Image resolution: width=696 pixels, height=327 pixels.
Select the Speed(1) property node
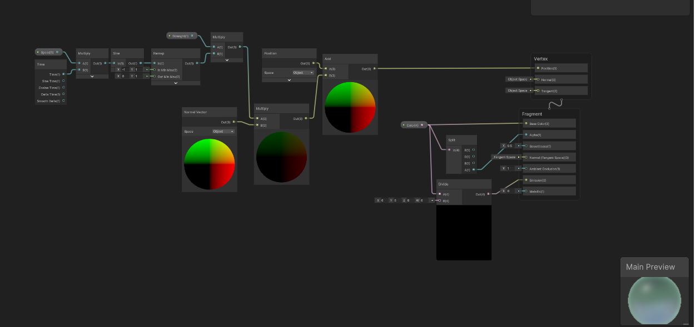click(47, 52)
